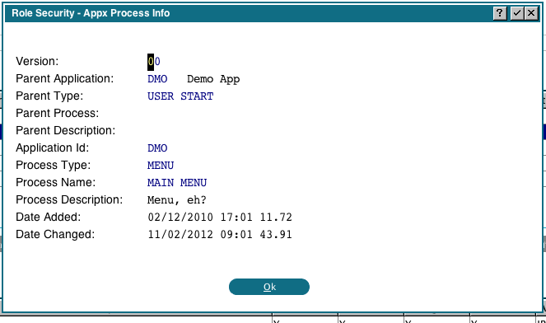Click Date Added value 02/12/2010

(x=180, y=217)
